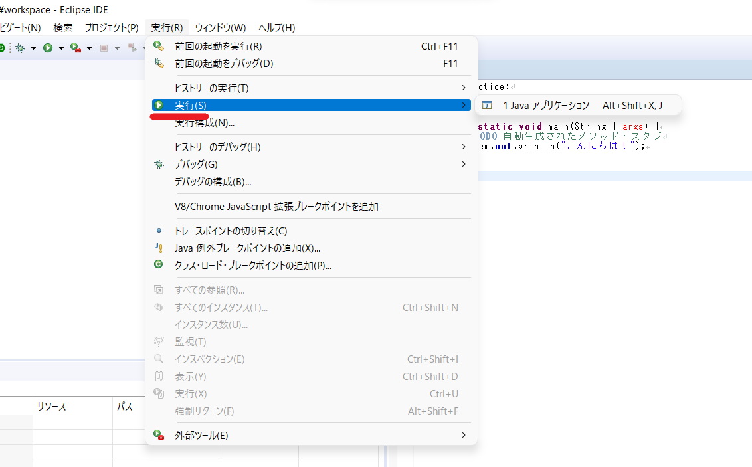
Task: Select 前回の起動を実行(R)
Action: [x=312, y=47]
